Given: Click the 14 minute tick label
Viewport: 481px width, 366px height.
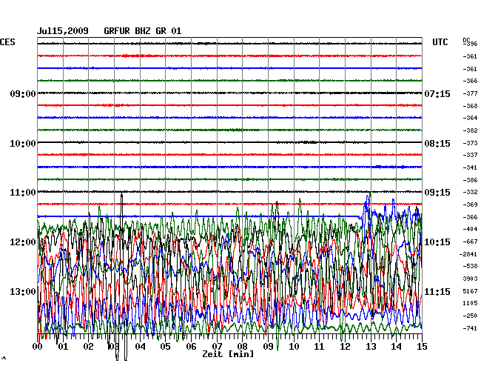Looking at the screenshot, I should point(396,347).
